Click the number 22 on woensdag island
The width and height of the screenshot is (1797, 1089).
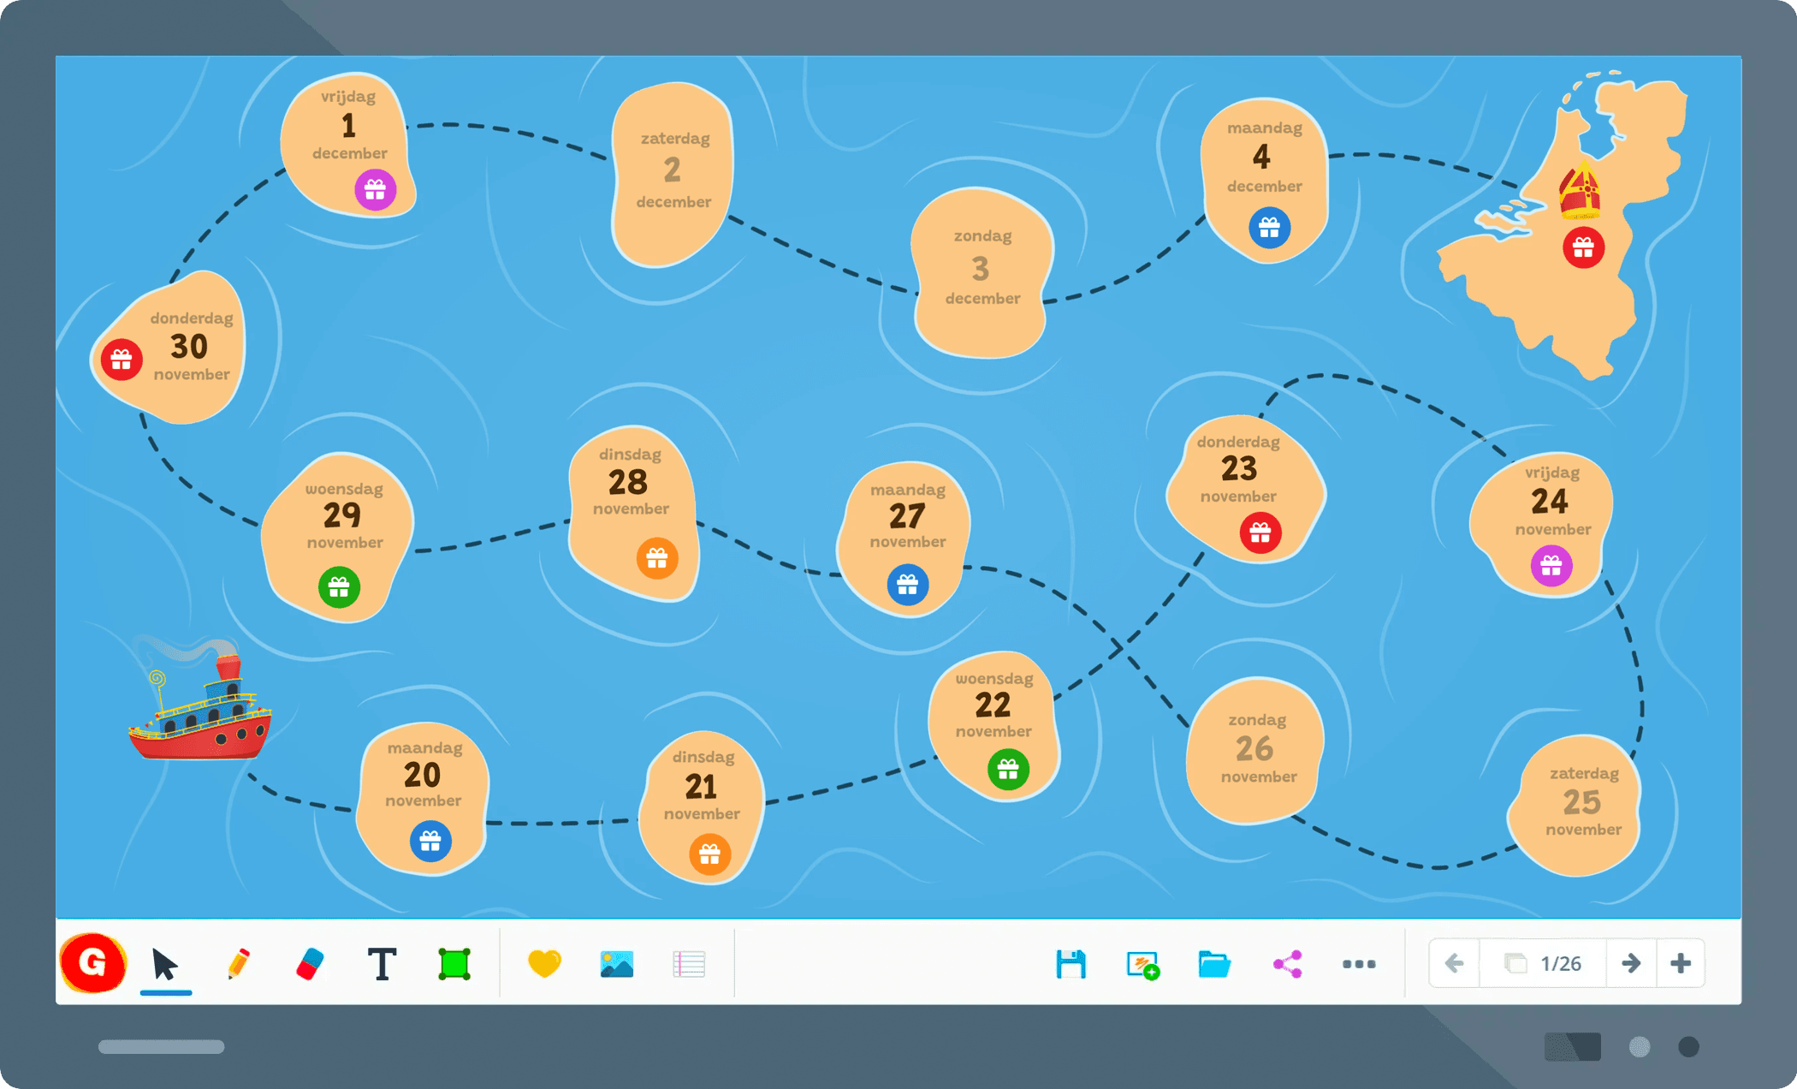[x=993, y=705]
